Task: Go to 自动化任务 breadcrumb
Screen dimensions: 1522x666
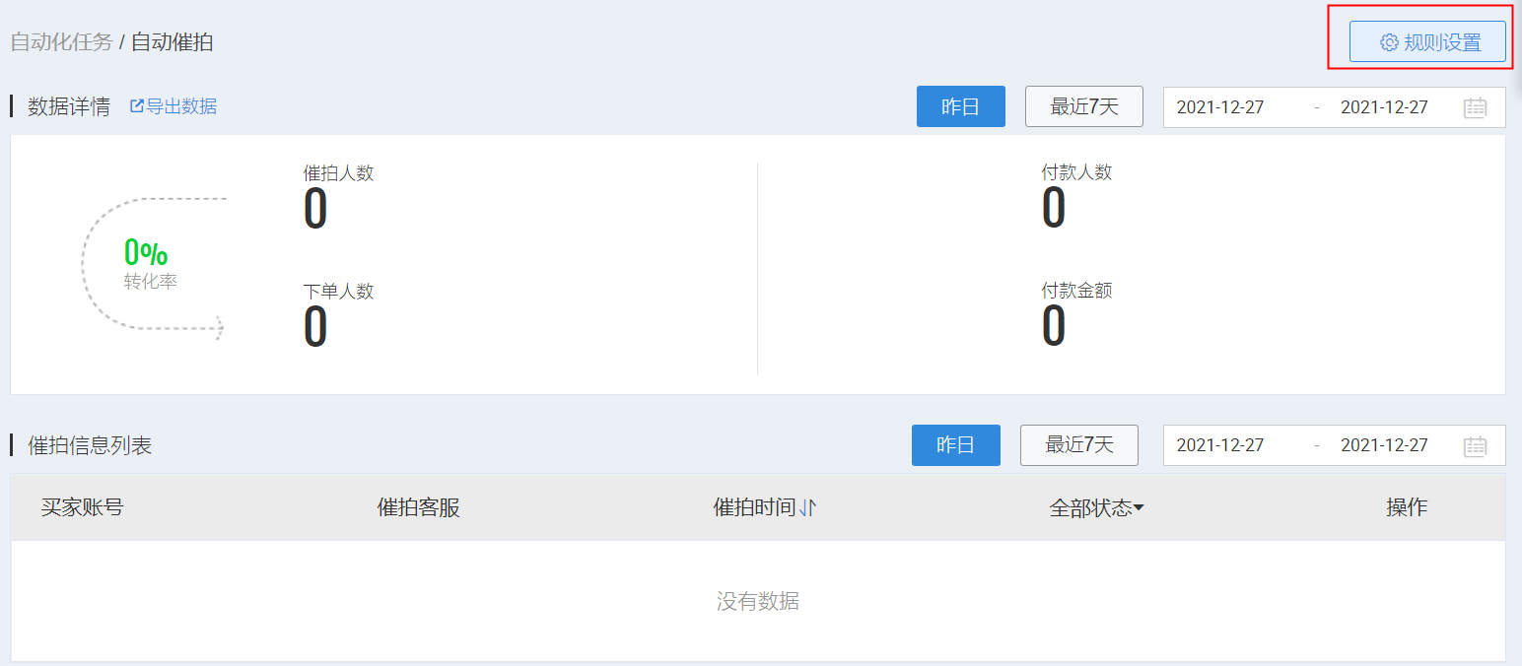Action: click(61, 42)
